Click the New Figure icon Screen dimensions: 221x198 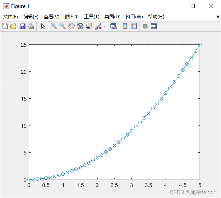[x=5, y=26]
